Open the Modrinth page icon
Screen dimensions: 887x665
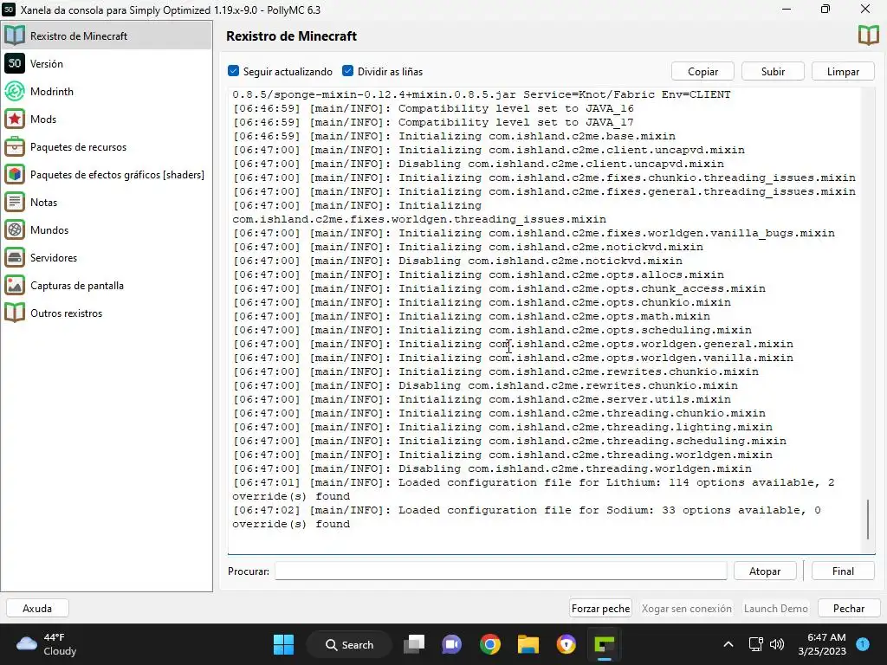(15, 91)
